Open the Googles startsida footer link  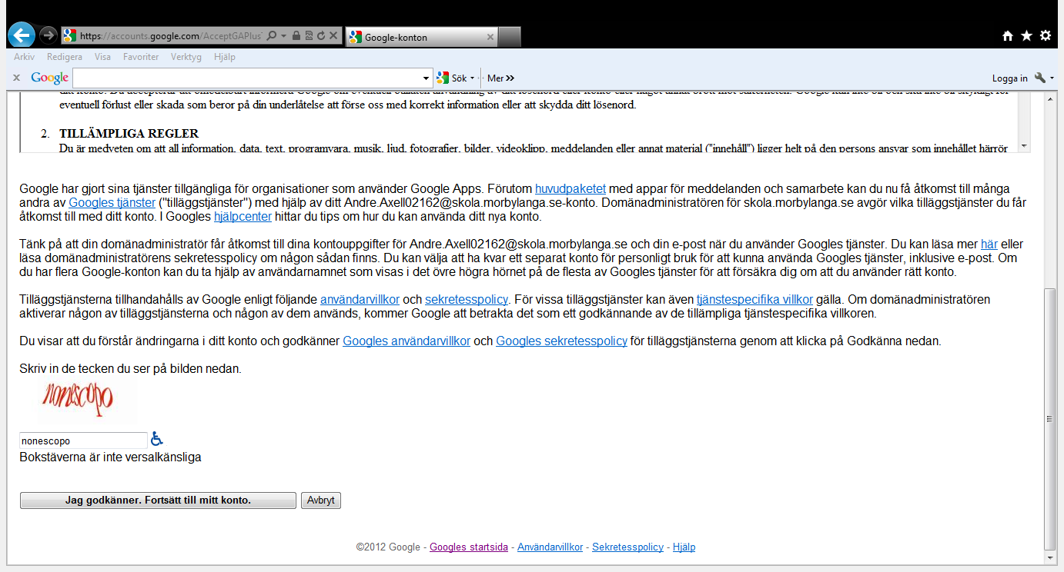tap(469, 547)
